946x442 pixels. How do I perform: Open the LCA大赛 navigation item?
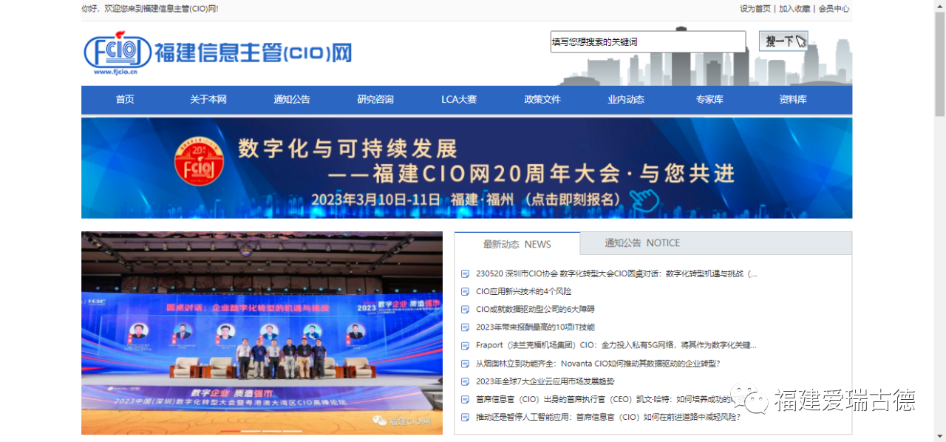coord(459,100)
